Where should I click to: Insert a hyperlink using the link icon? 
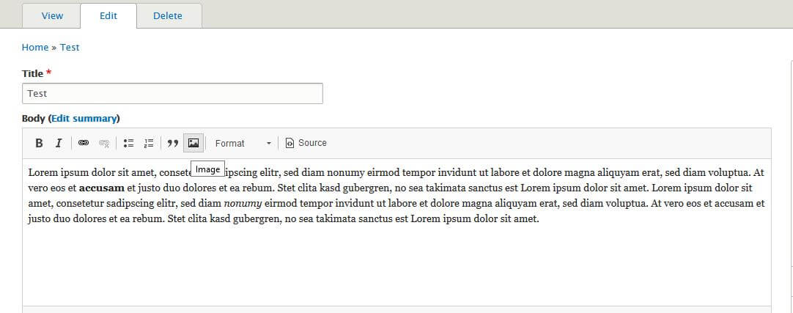tap(84, 143)
